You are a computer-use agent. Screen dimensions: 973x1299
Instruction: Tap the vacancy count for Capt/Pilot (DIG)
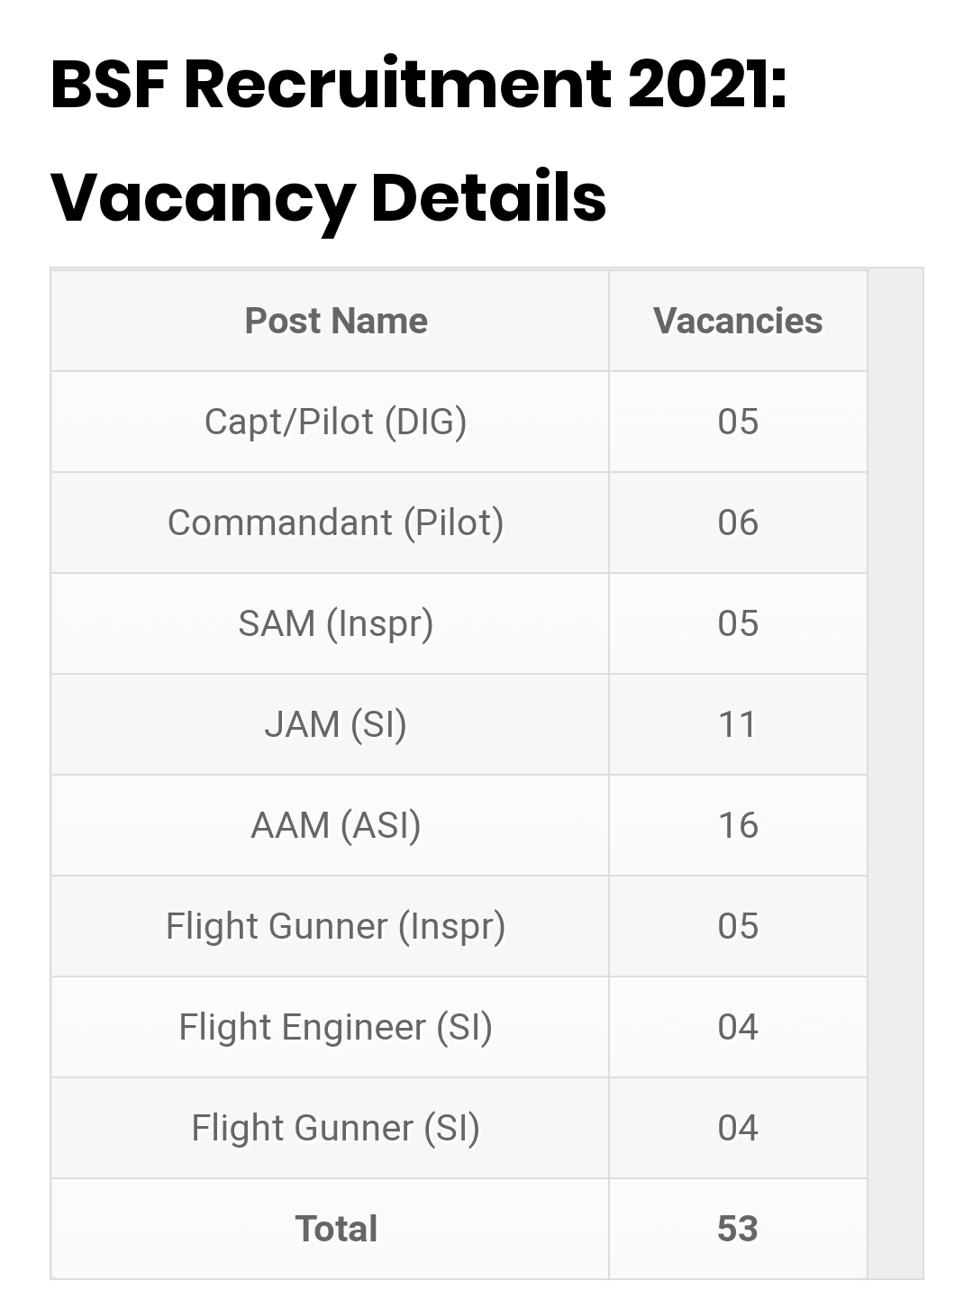pos(738,422)
